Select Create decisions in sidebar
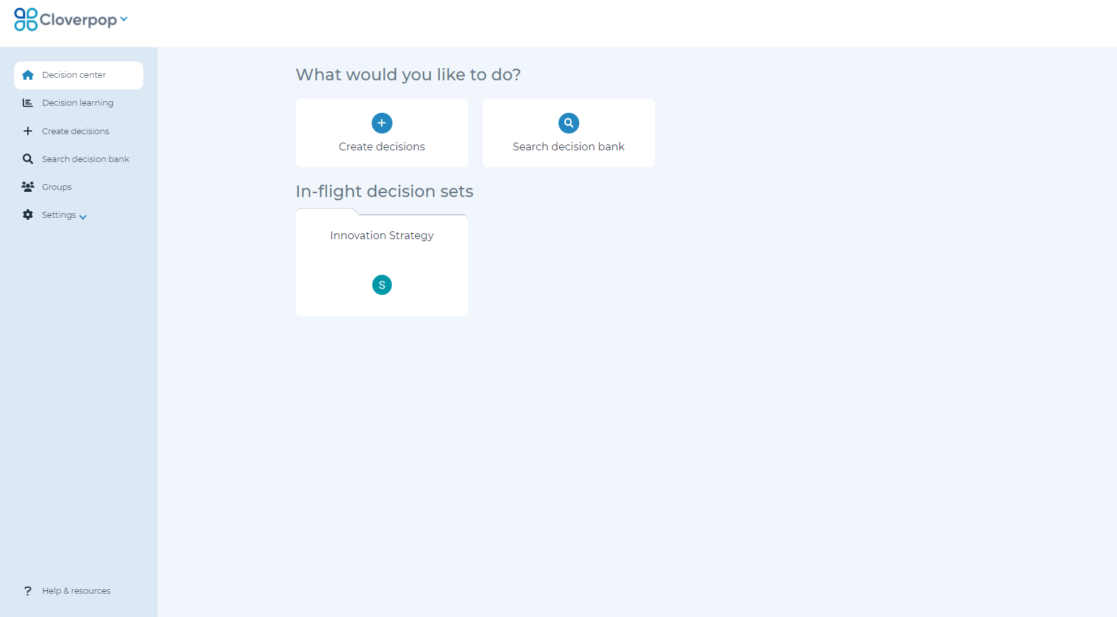Image resolution: width=1117 pixels, height=617 pixels. tap(75, 131)
